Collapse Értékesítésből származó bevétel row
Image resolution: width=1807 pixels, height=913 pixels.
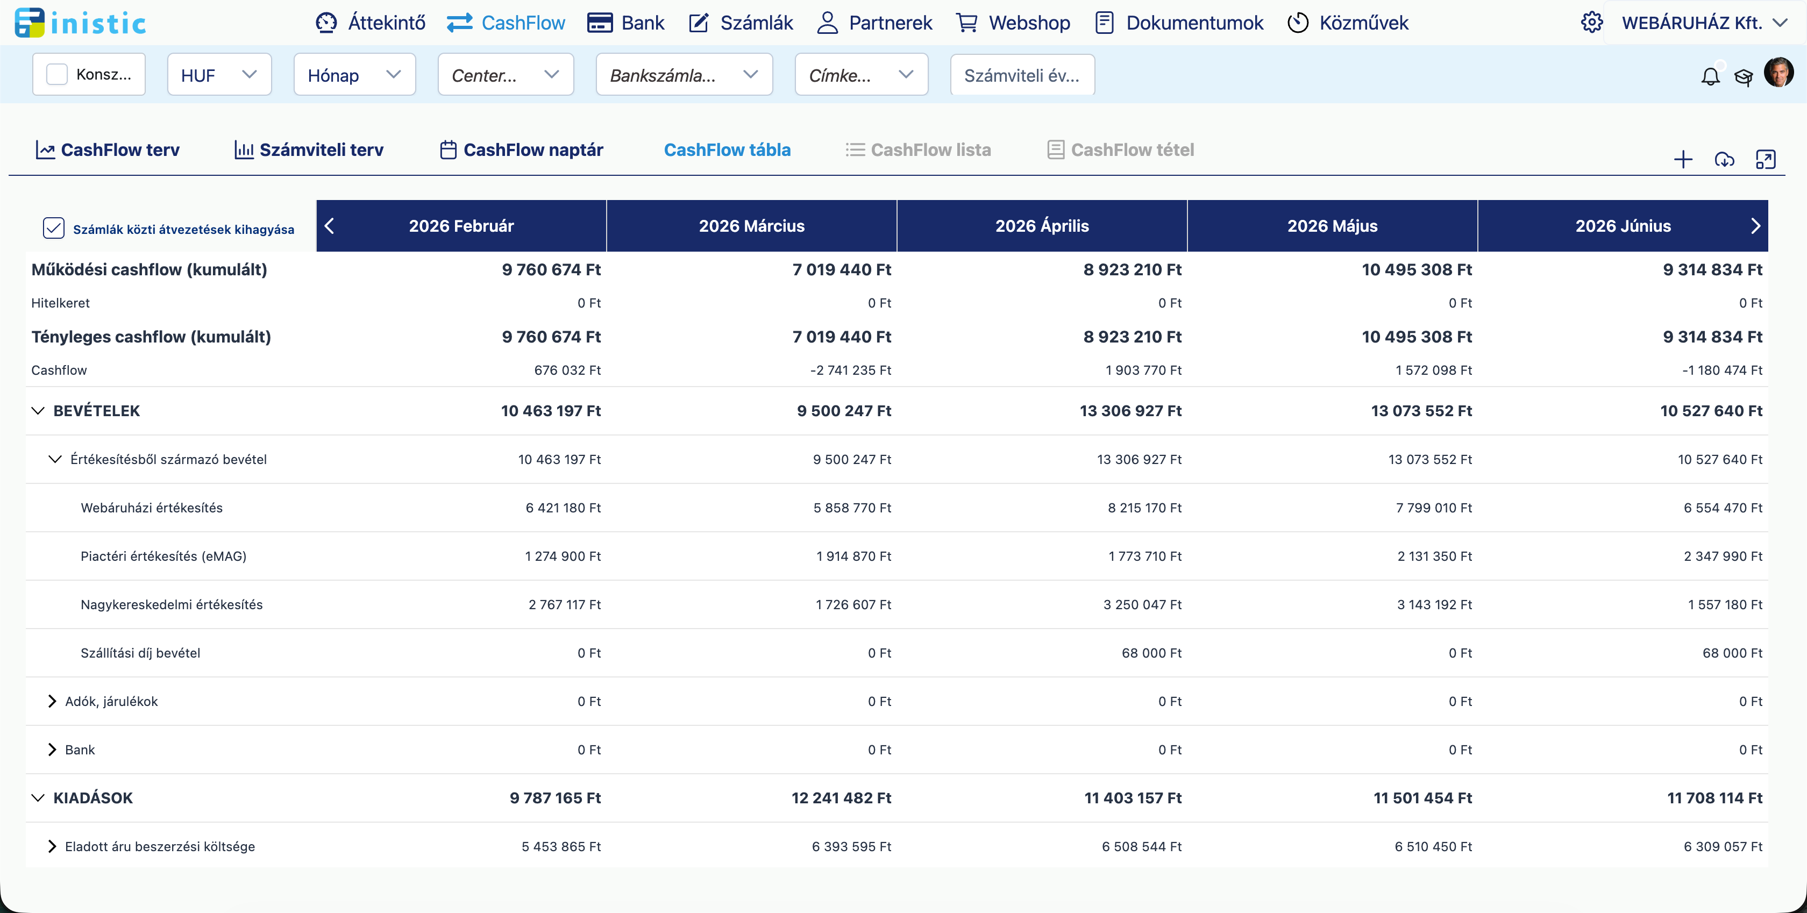pyautogui.click(x=55, y=459)
